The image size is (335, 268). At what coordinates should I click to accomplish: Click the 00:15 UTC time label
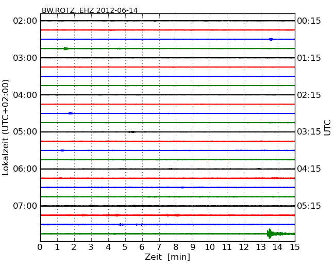[309, 21]
